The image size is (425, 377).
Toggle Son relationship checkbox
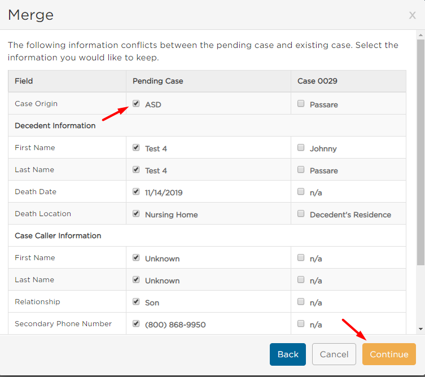coord(136,301)
